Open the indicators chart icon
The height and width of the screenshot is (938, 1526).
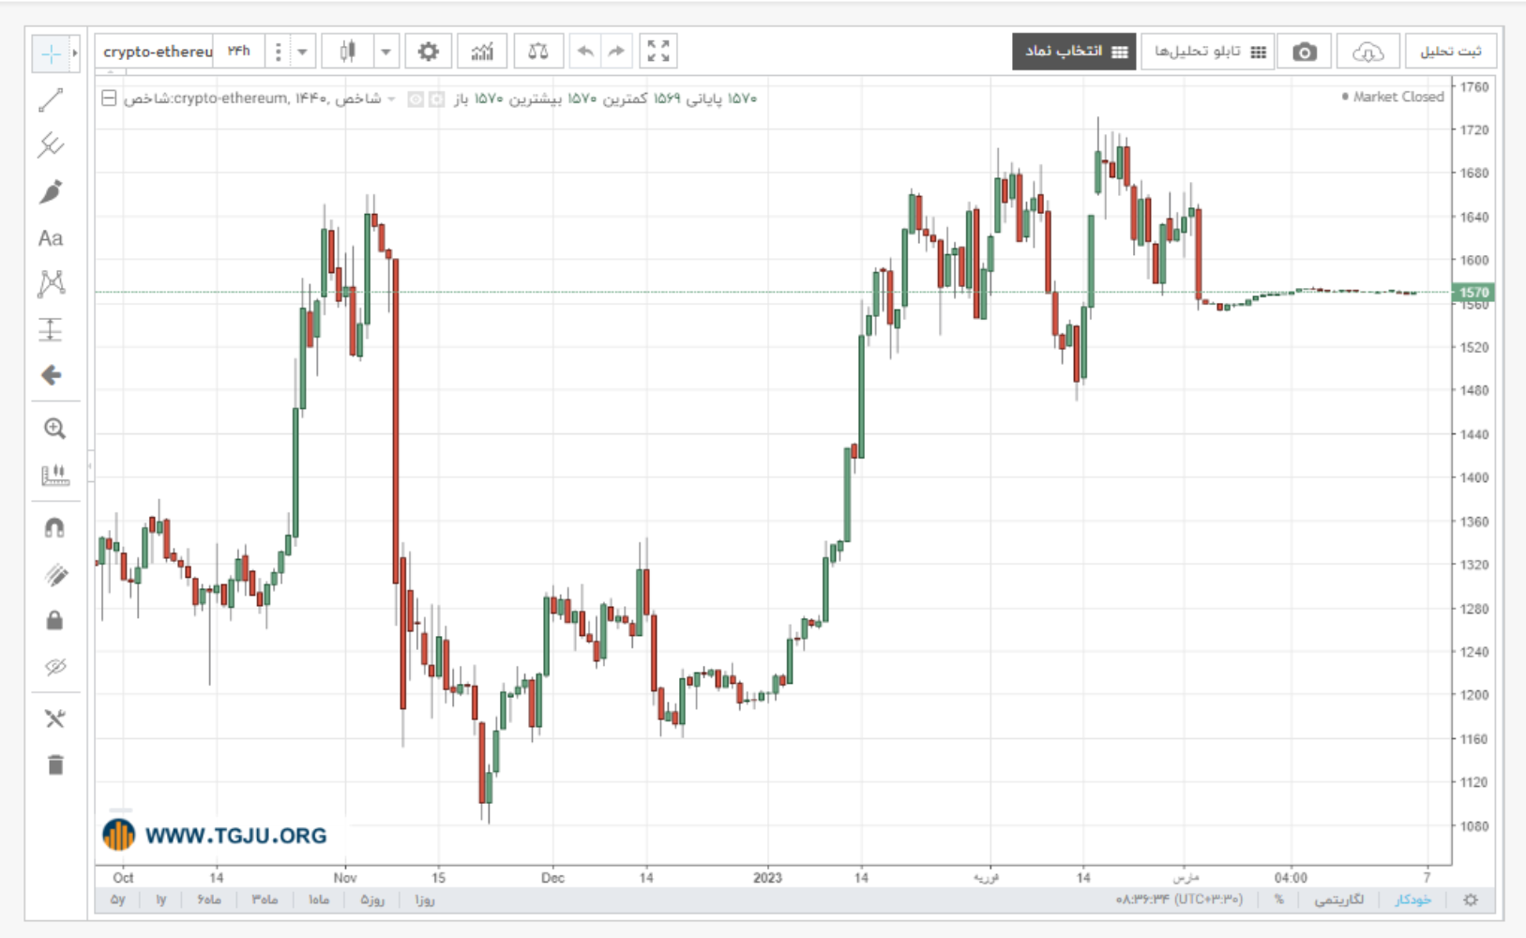(482, 52)
